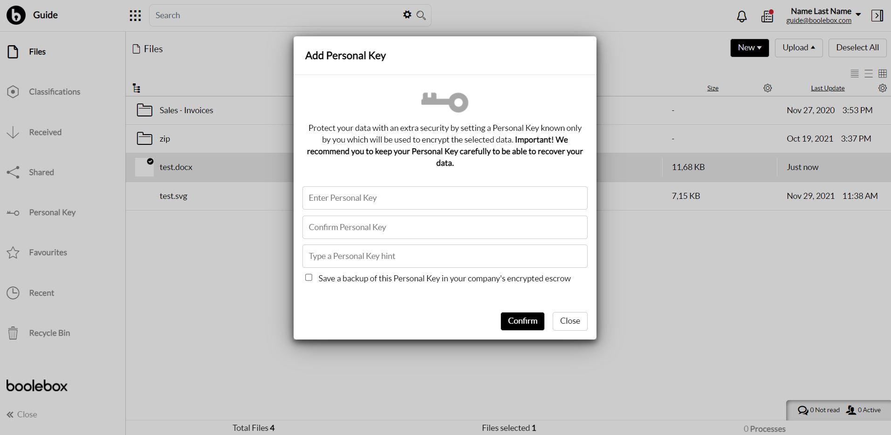Expand the New dropdown button

[x=749, y=48]
